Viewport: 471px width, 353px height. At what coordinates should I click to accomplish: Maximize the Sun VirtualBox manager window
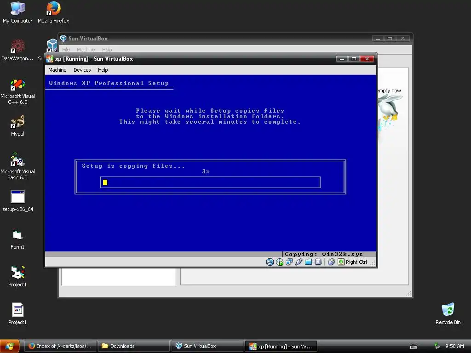click(390, 39)
